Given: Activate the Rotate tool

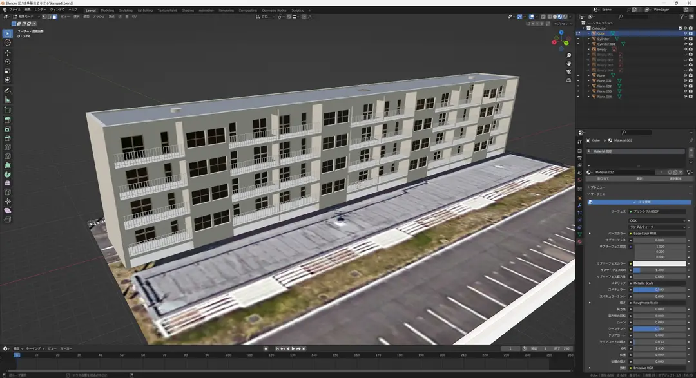Looking at the screenshot, I should pos(8,62).
